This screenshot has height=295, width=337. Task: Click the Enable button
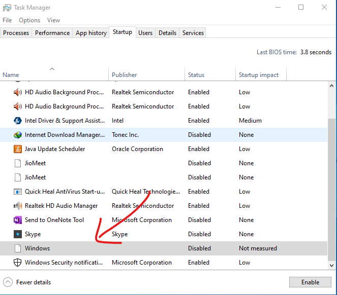click(x=310, y=282)
